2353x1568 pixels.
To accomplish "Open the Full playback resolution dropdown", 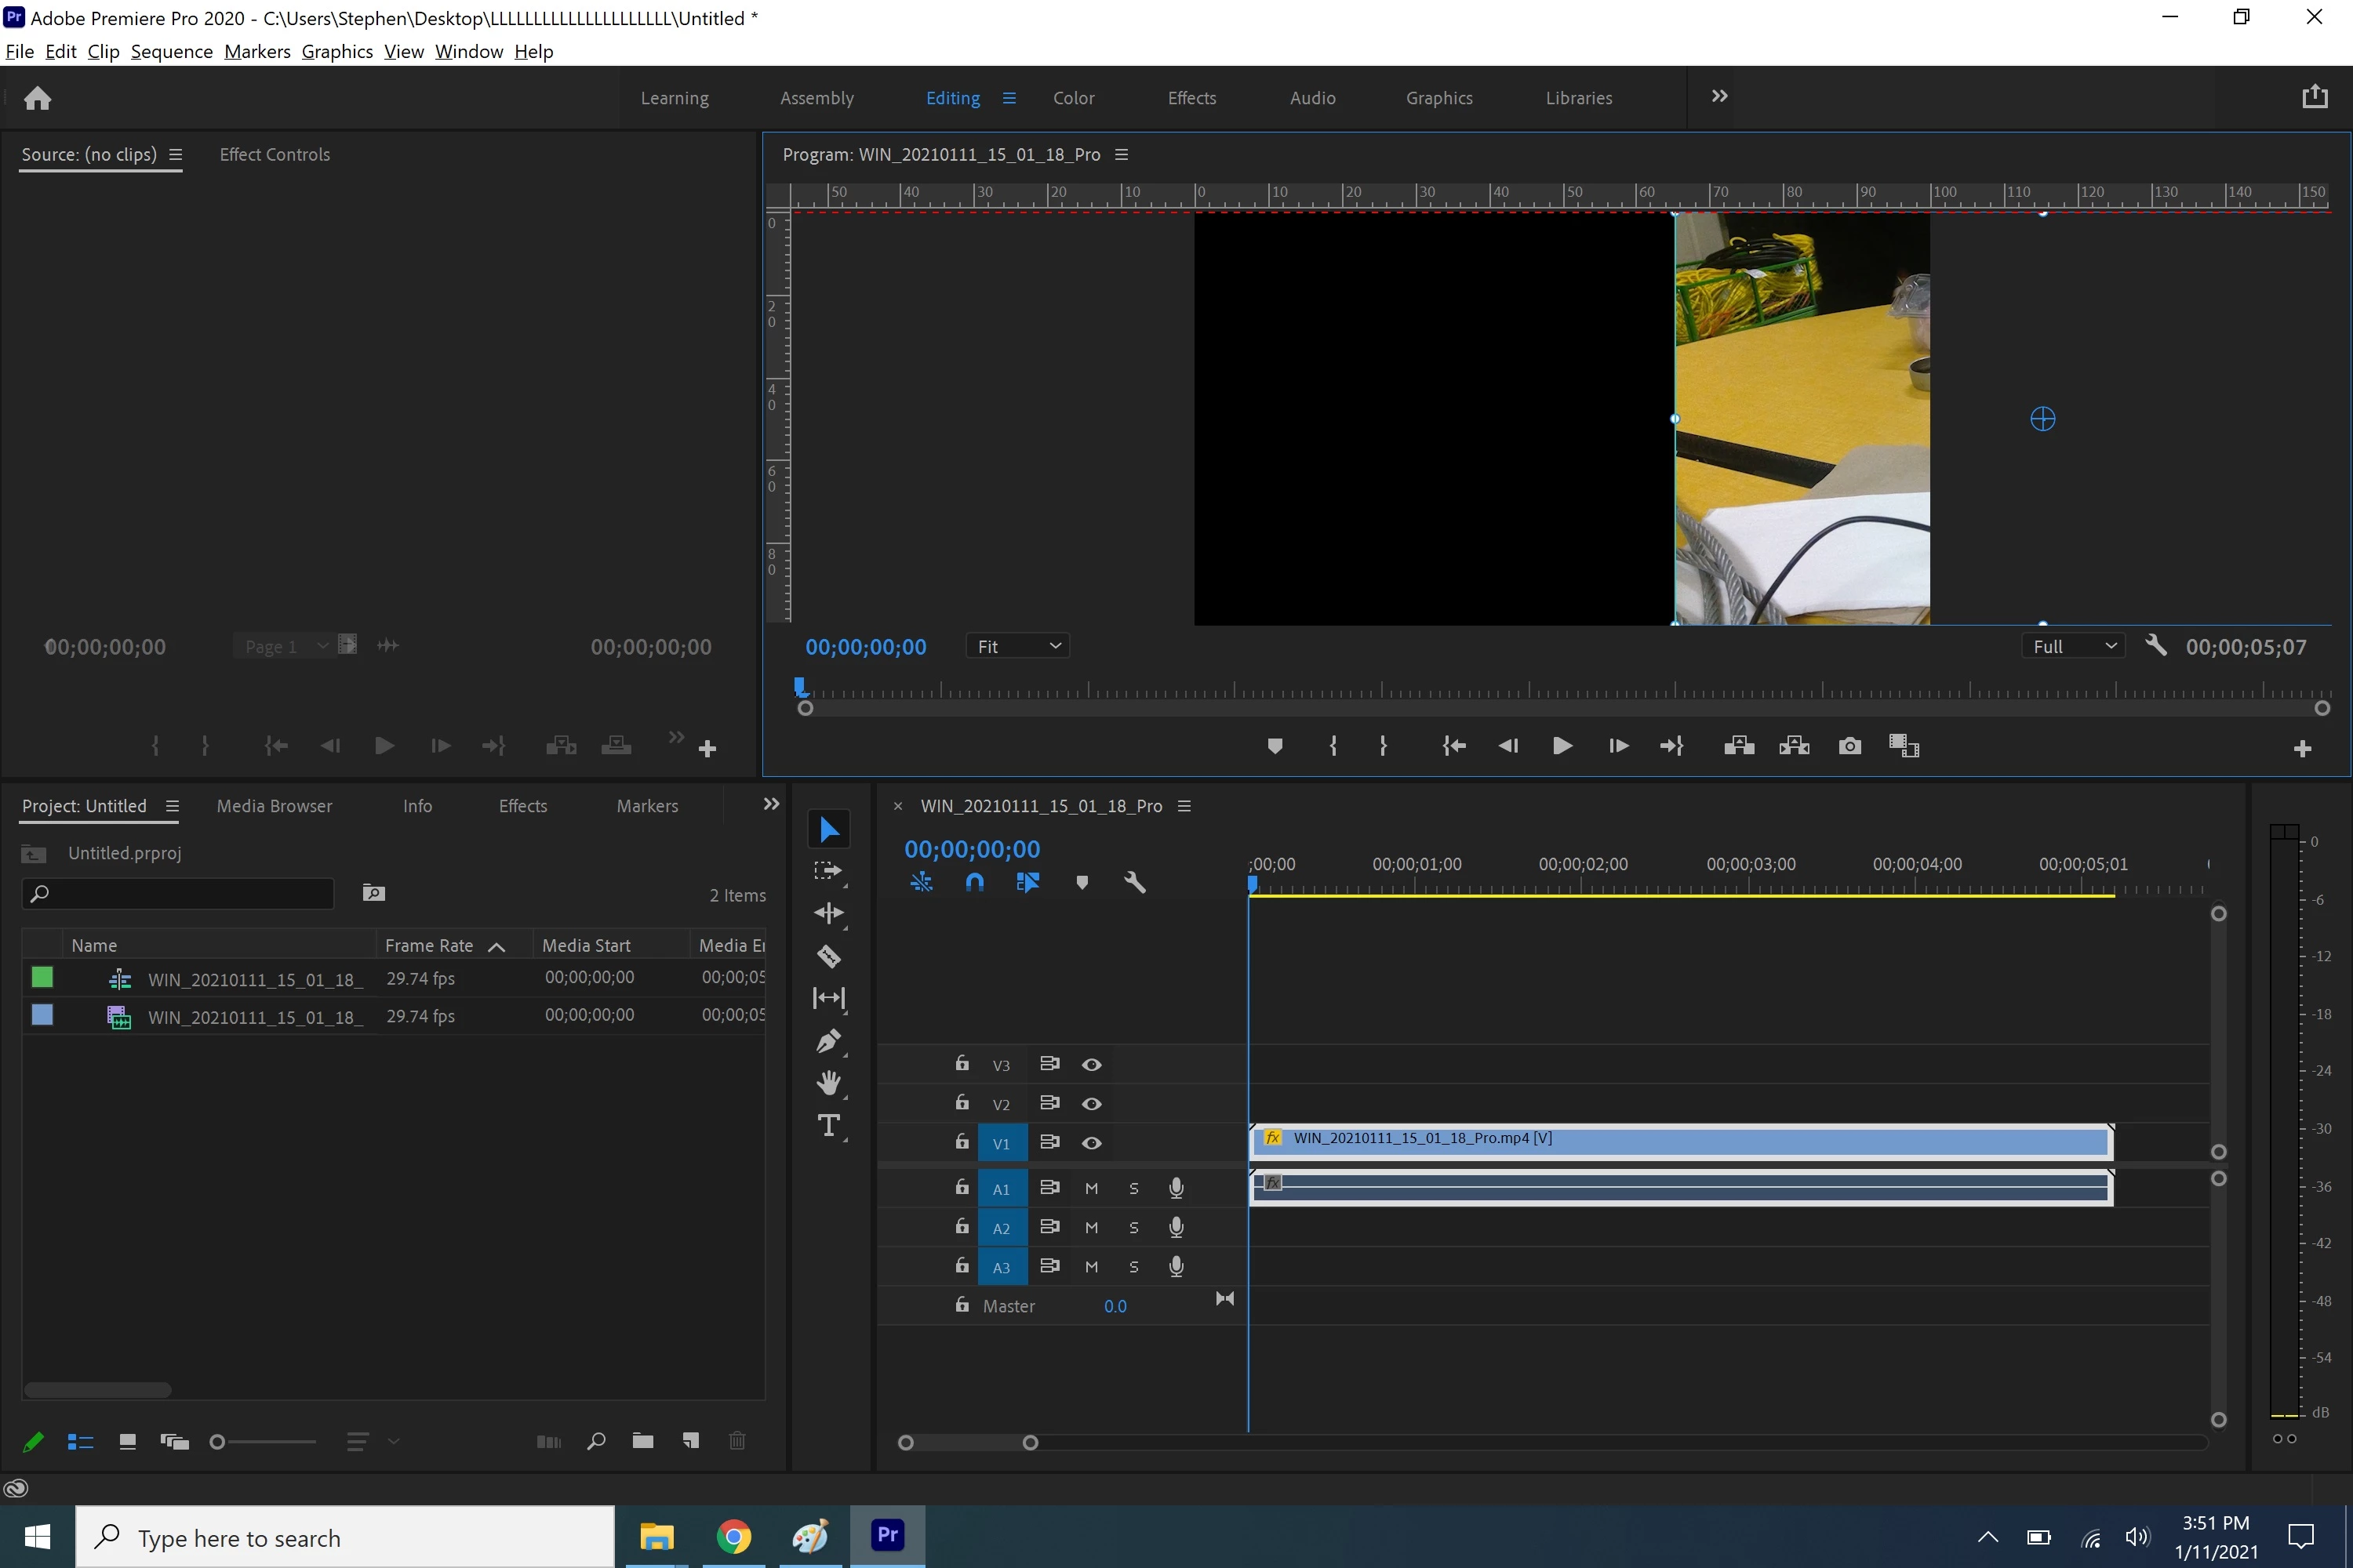I will point(2074,647).
